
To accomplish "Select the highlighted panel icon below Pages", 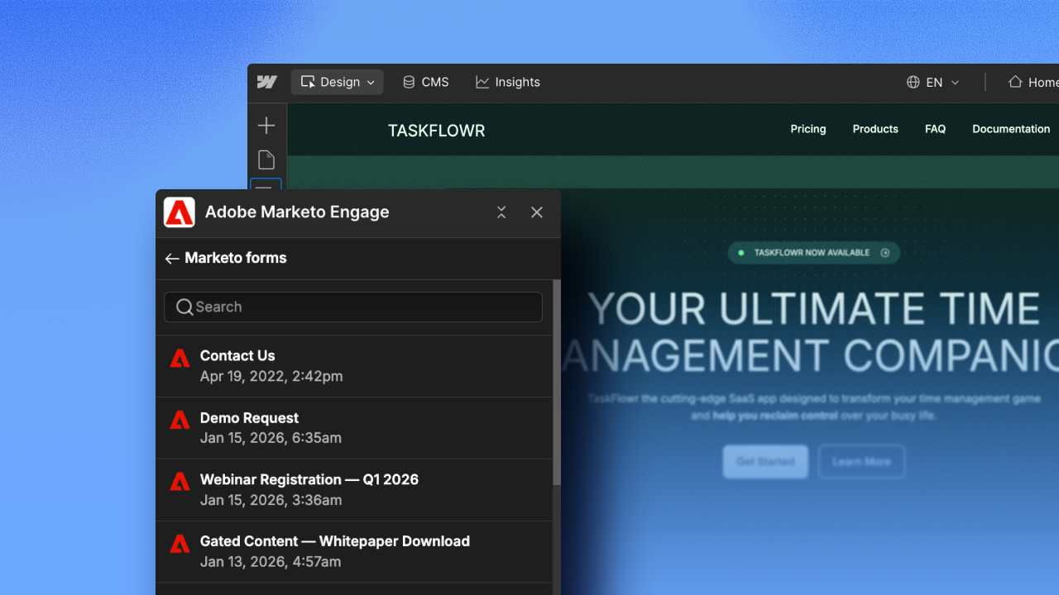I will [266, 190].
